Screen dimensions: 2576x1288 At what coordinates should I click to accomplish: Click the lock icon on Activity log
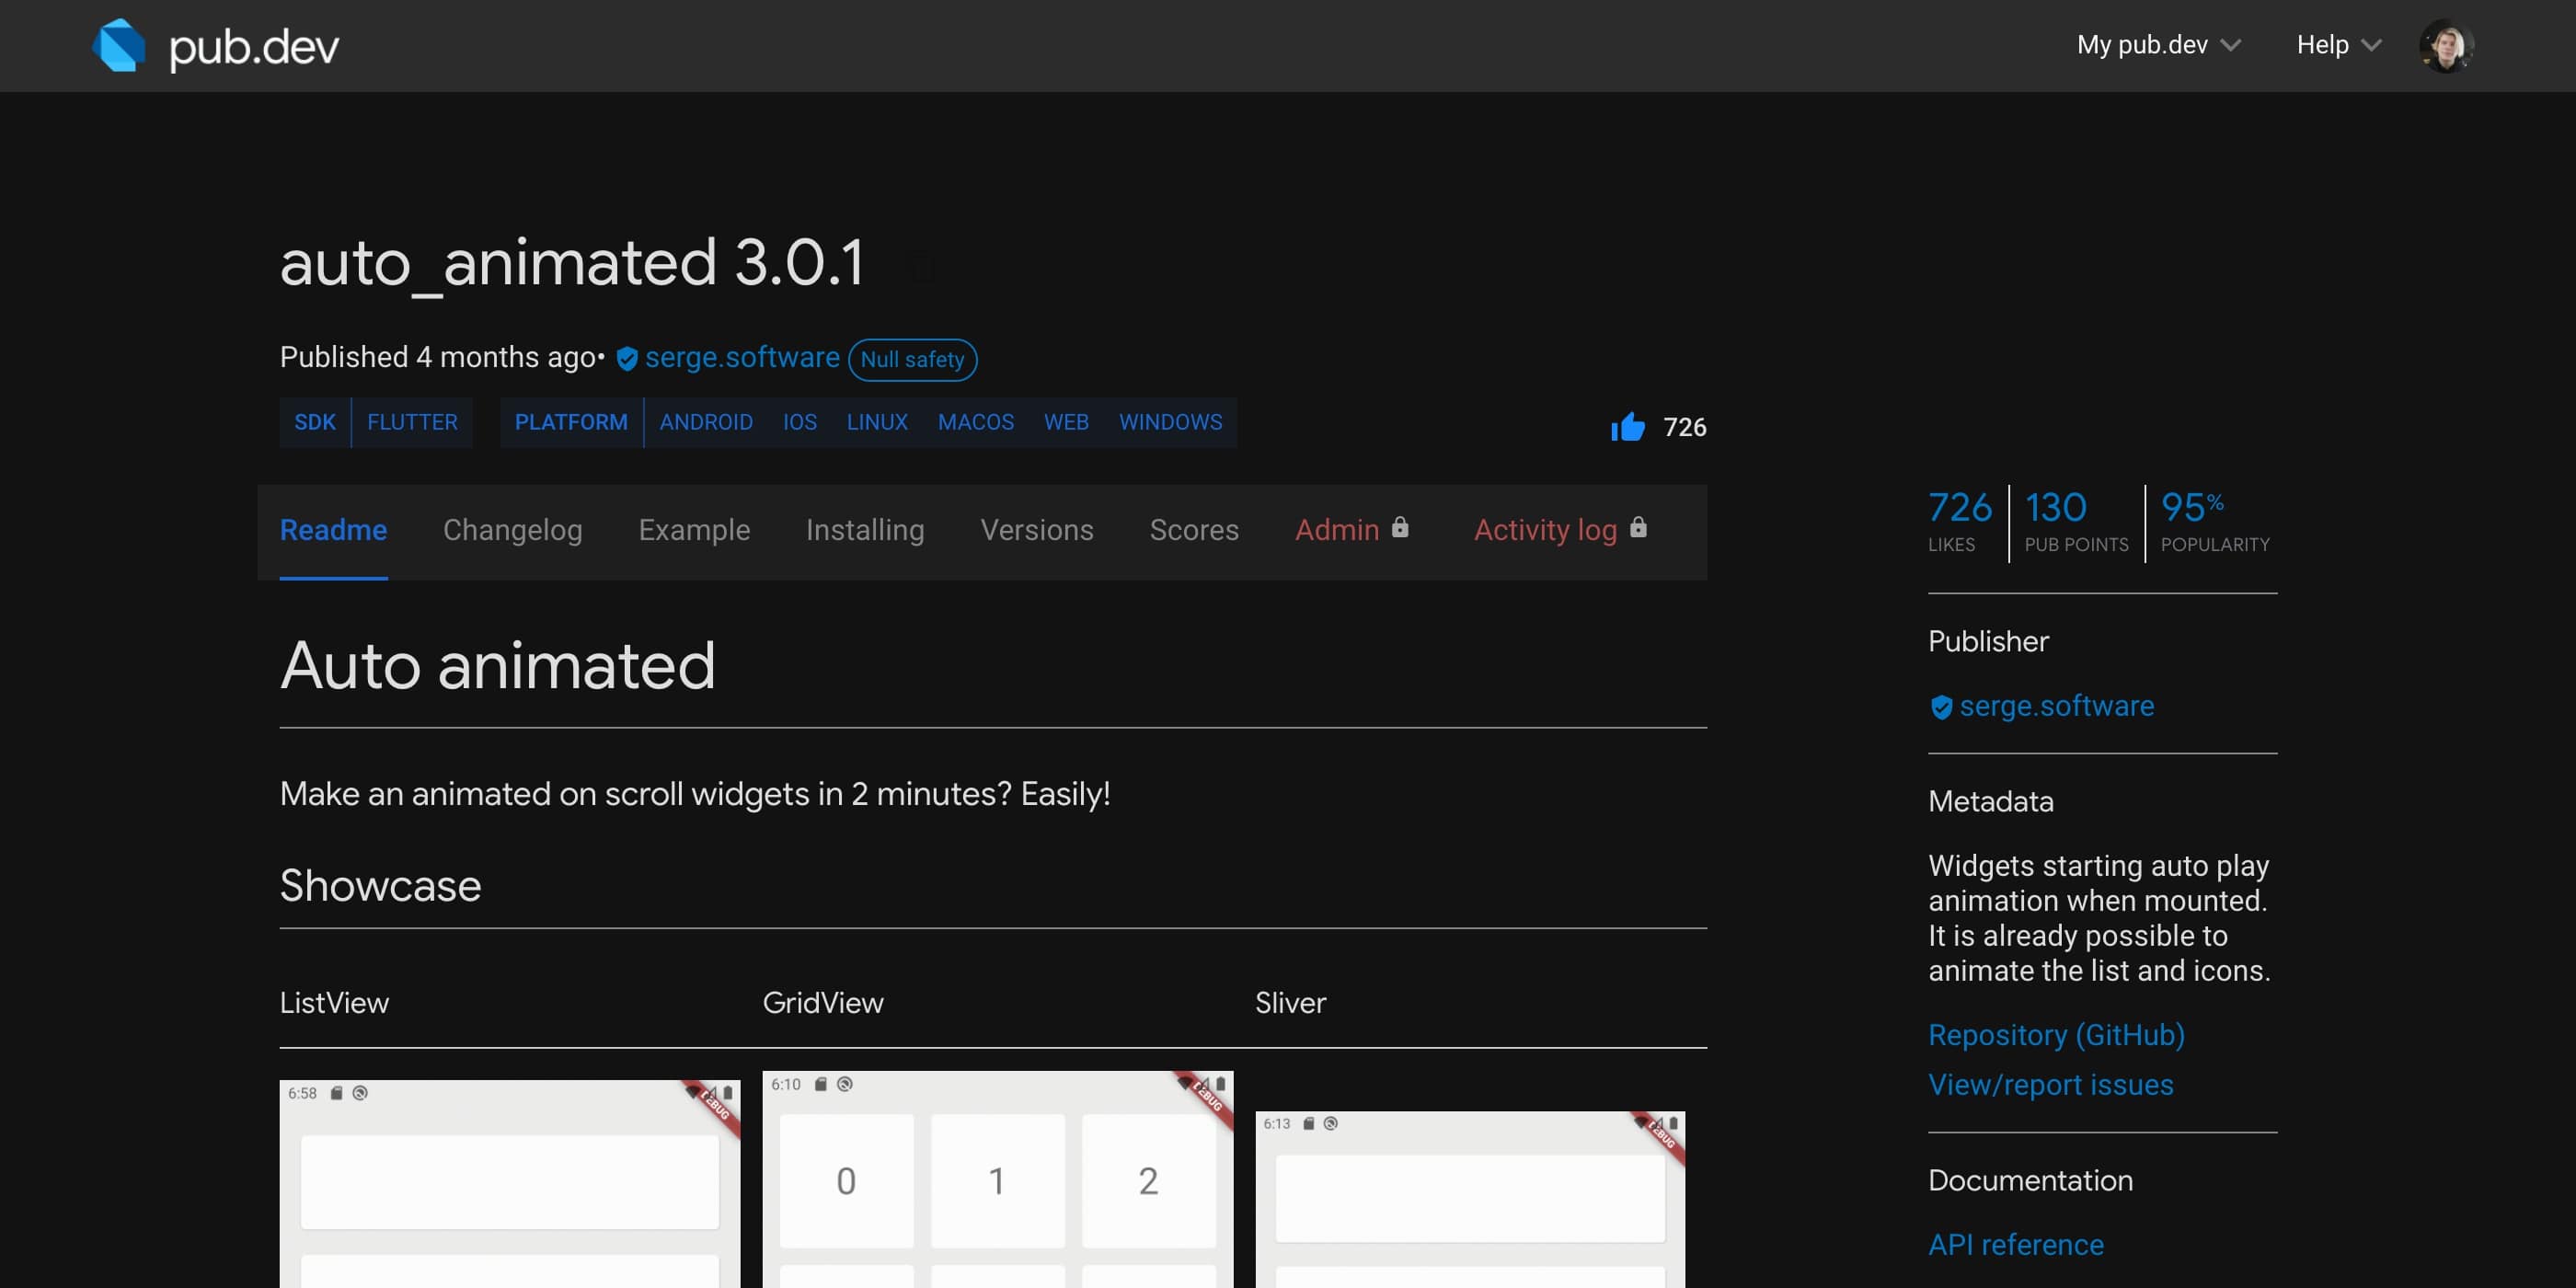(1638, 527)
